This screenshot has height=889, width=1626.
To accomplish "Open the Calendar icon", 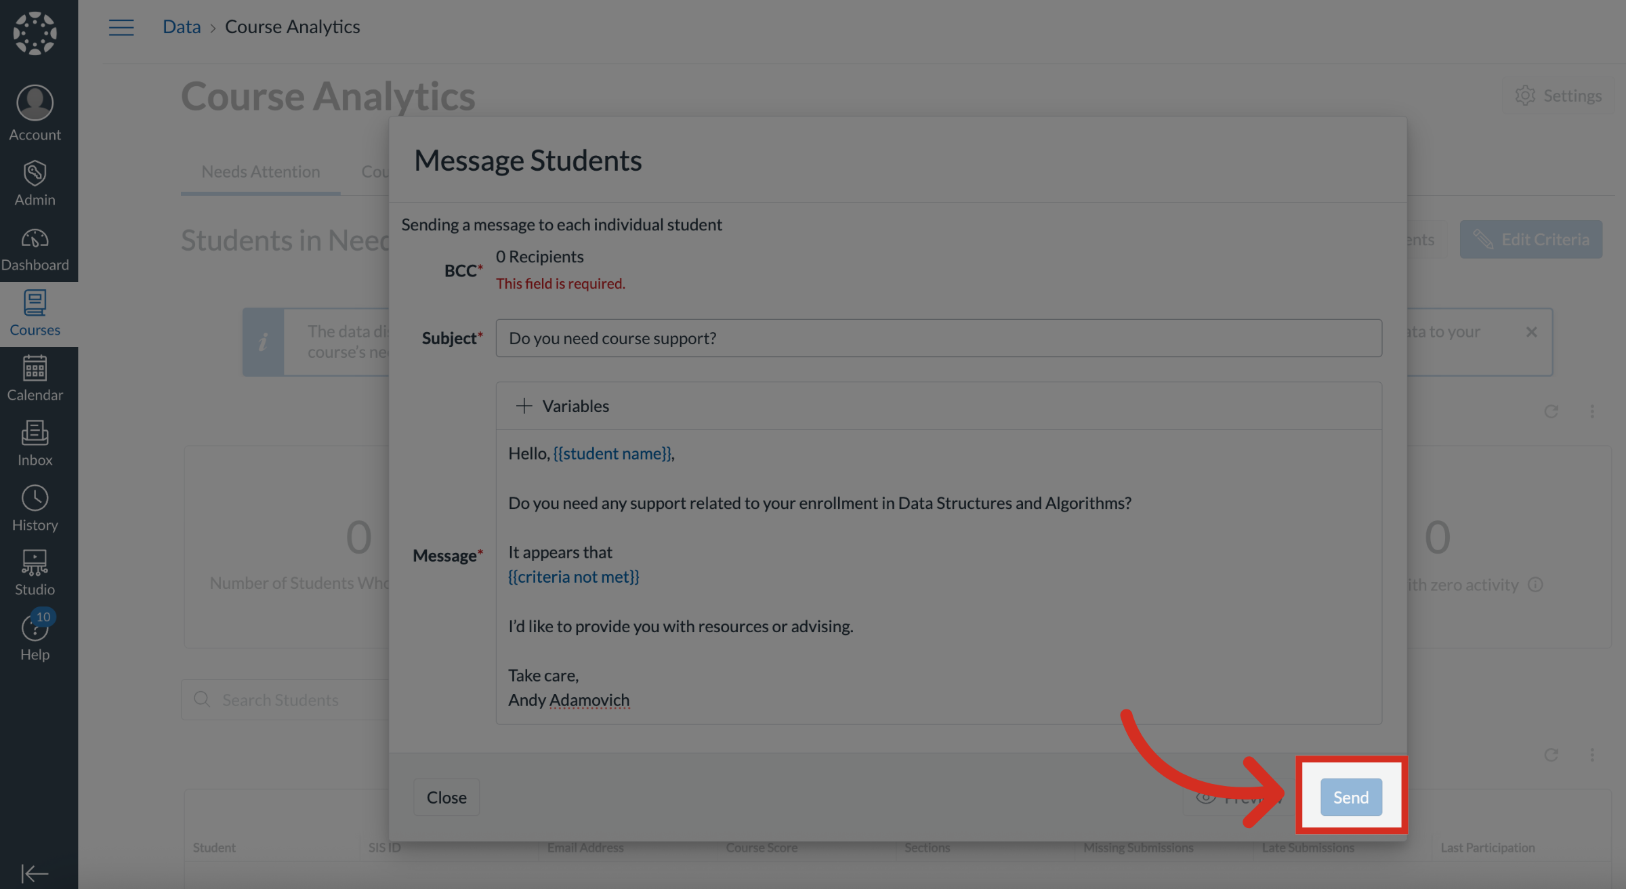I will (35, 378).
